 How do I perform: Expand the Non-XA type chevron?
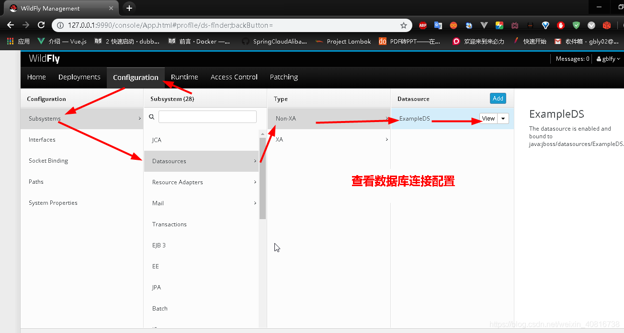point(386,118)
